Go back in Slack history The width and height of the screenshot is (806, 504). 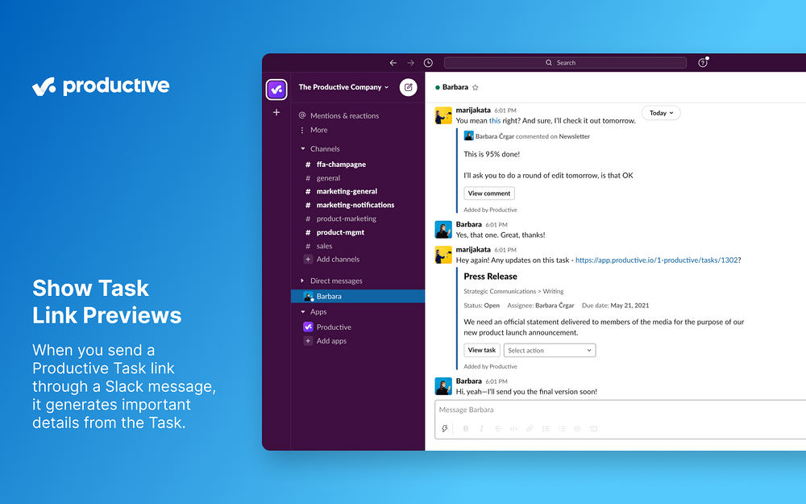coord(393,63)
